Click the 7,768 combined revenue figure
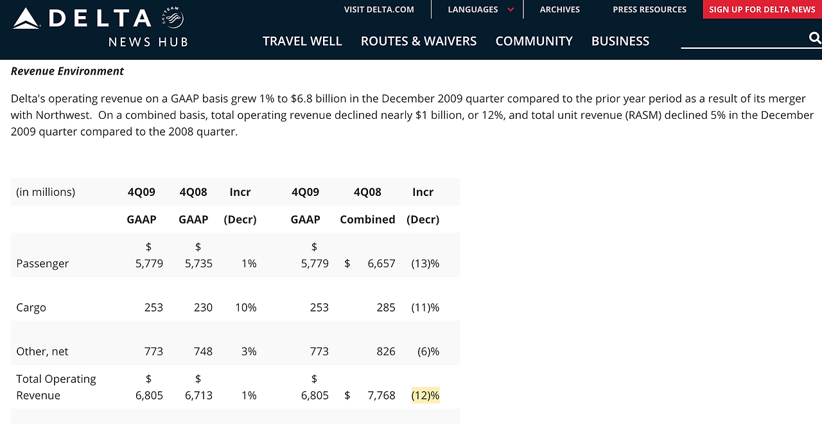 tap(381, 395)
